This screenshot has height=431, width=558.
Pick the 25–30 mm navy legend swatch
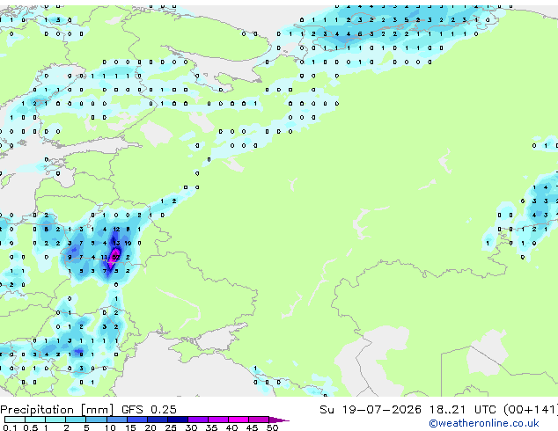coord(177,420)
